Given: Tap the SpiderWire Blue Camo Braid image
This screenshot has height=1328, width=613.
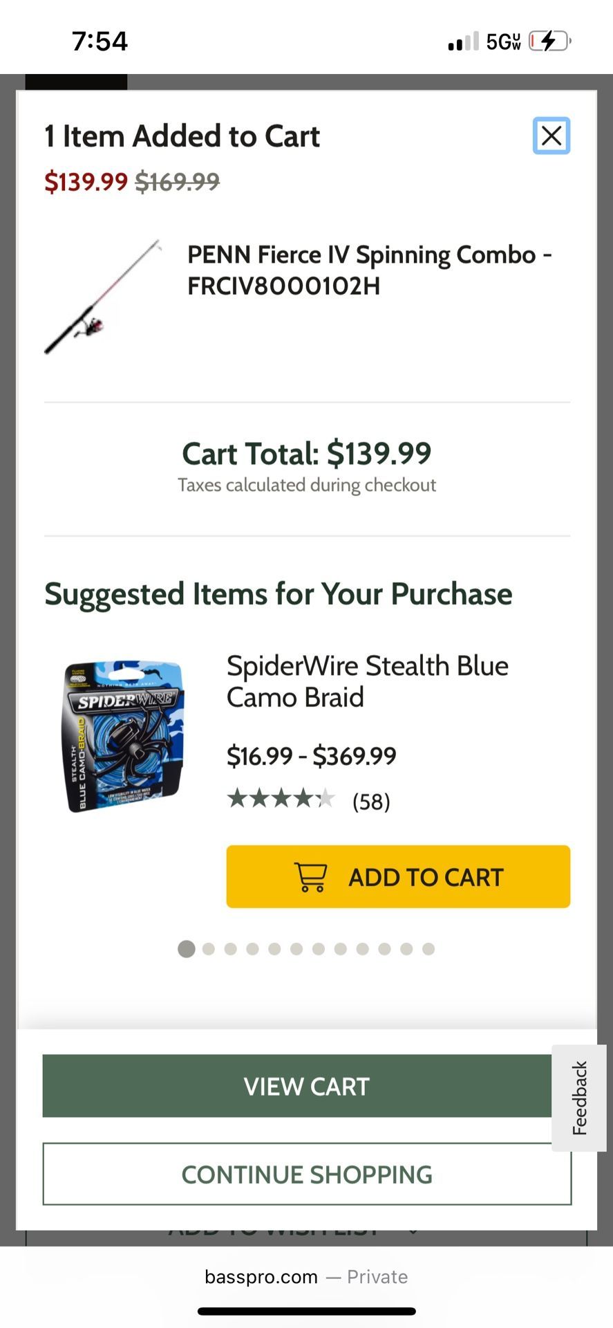Looking at the screenshot, I should tap(125, 736).
